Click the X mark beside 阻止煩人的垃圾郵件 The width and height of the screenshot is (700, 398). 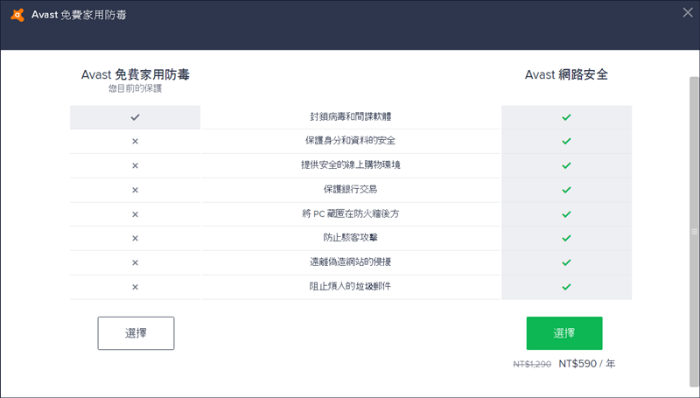(x=135, y=287)
